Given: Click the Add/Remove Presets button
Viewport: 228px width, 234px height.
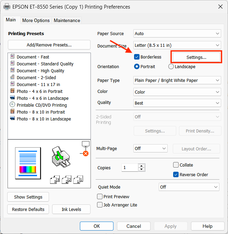Looking at the screenshot, I should [49, 45].
